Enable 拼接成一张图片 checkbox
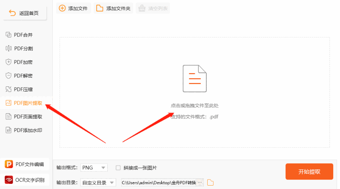 coord(118,168)
